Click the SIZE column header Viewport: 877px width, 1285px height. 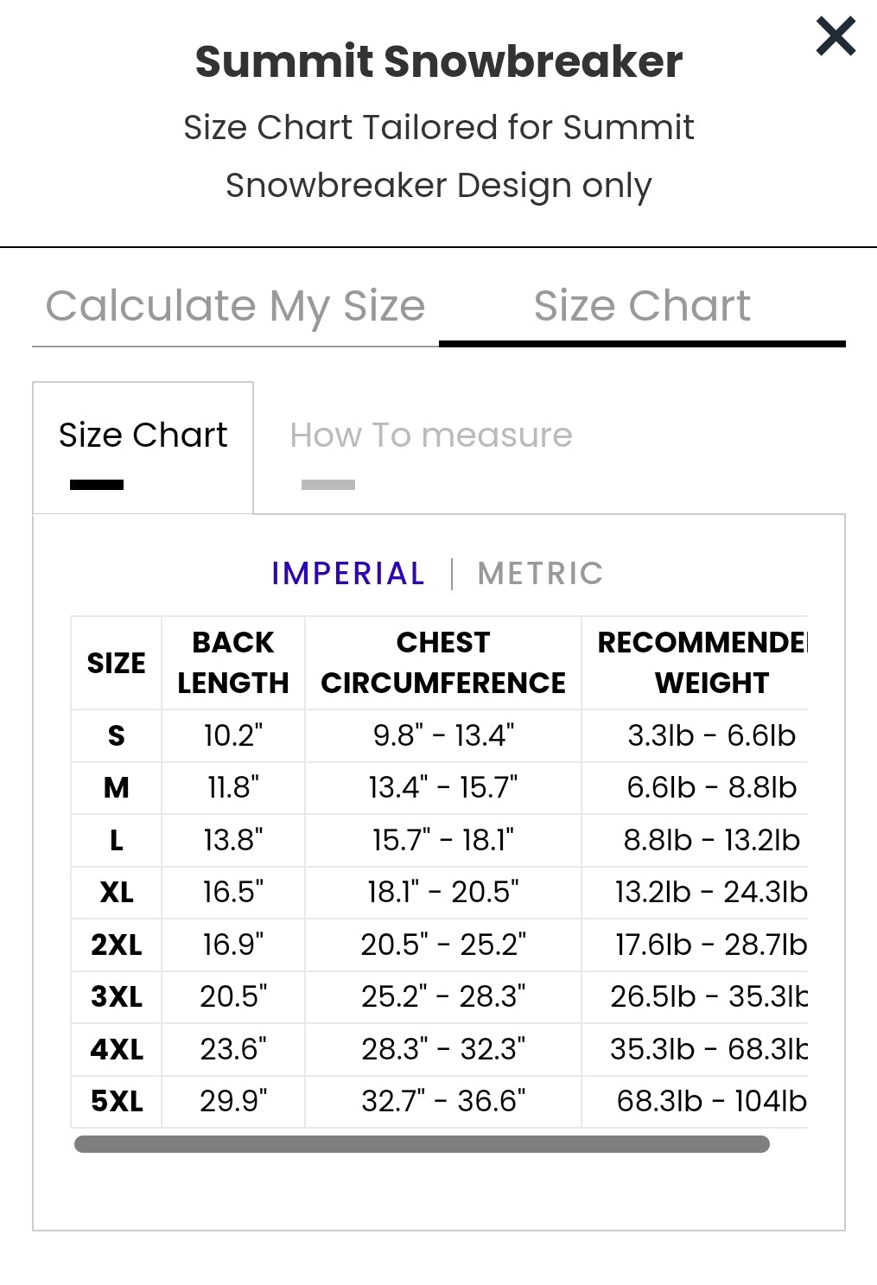tap(116, 663)
